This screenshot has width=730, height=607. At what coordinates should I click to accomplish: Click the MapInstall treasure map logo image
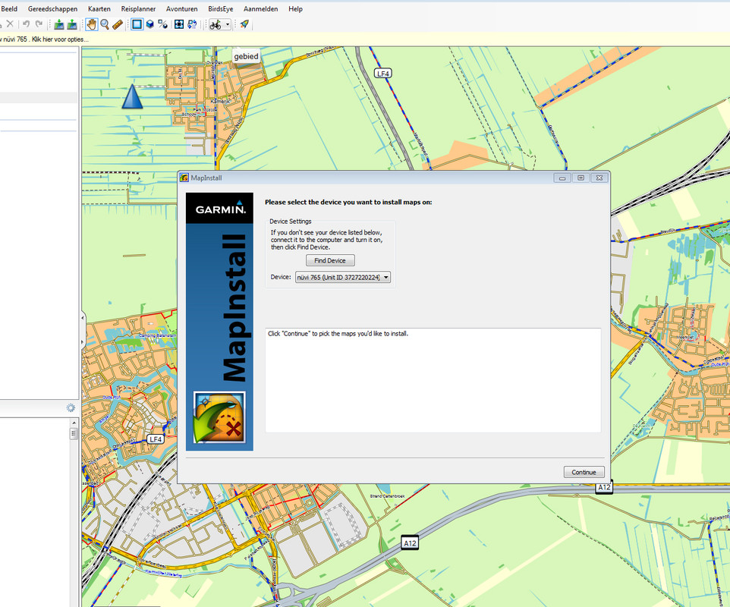click(x=219, y=417)
